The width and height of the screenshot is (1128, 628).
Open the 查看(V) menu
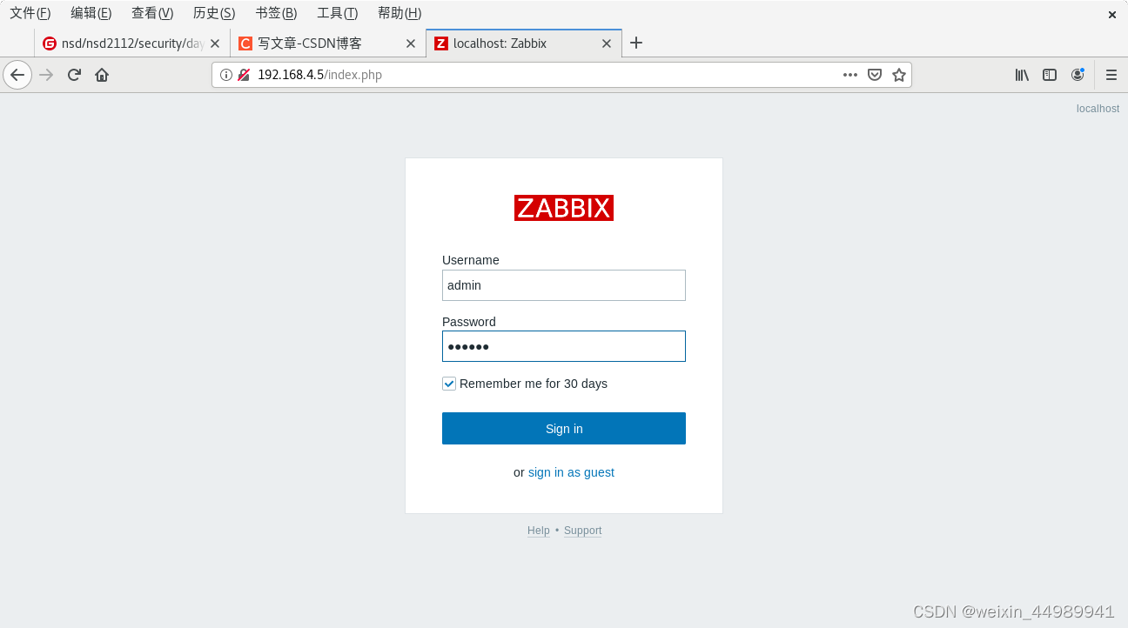(152, 13)
